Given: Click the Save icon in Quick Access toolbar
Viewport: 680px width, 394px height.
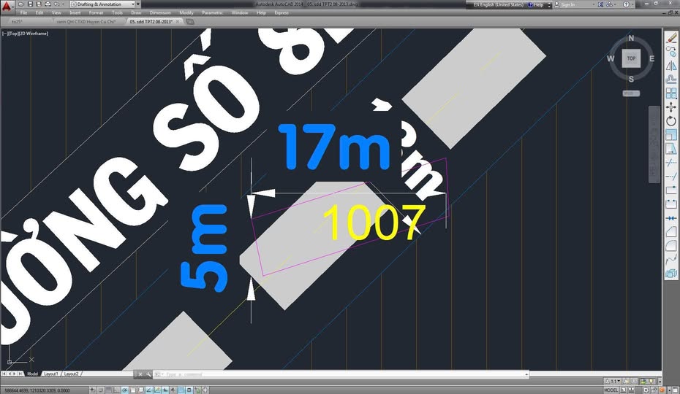Looking at the screenshot, I should [x=31, y=4].
